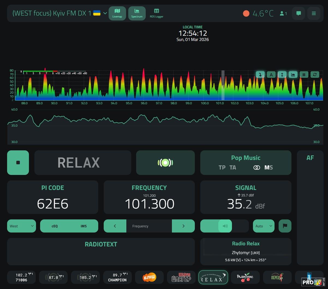Tune to the 89.7 CHAMPION preset
The image size is (328, 289).
117,277
